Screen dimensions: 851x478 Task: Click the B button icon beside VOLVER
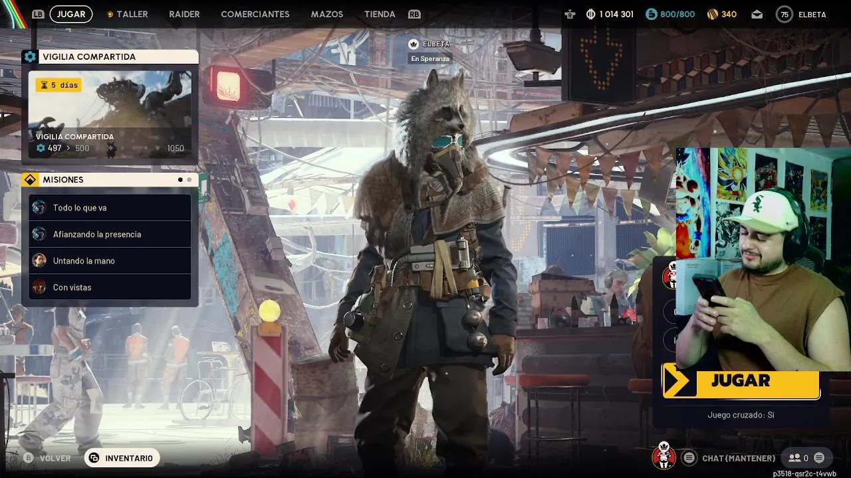[28, 458]
